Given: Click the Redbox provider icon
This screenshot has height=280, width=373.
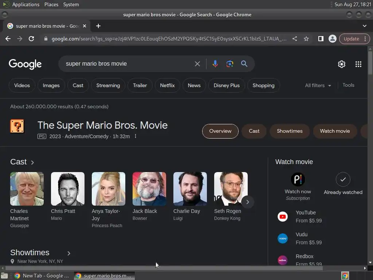Looking at the screenshot, I should (283, 260).
